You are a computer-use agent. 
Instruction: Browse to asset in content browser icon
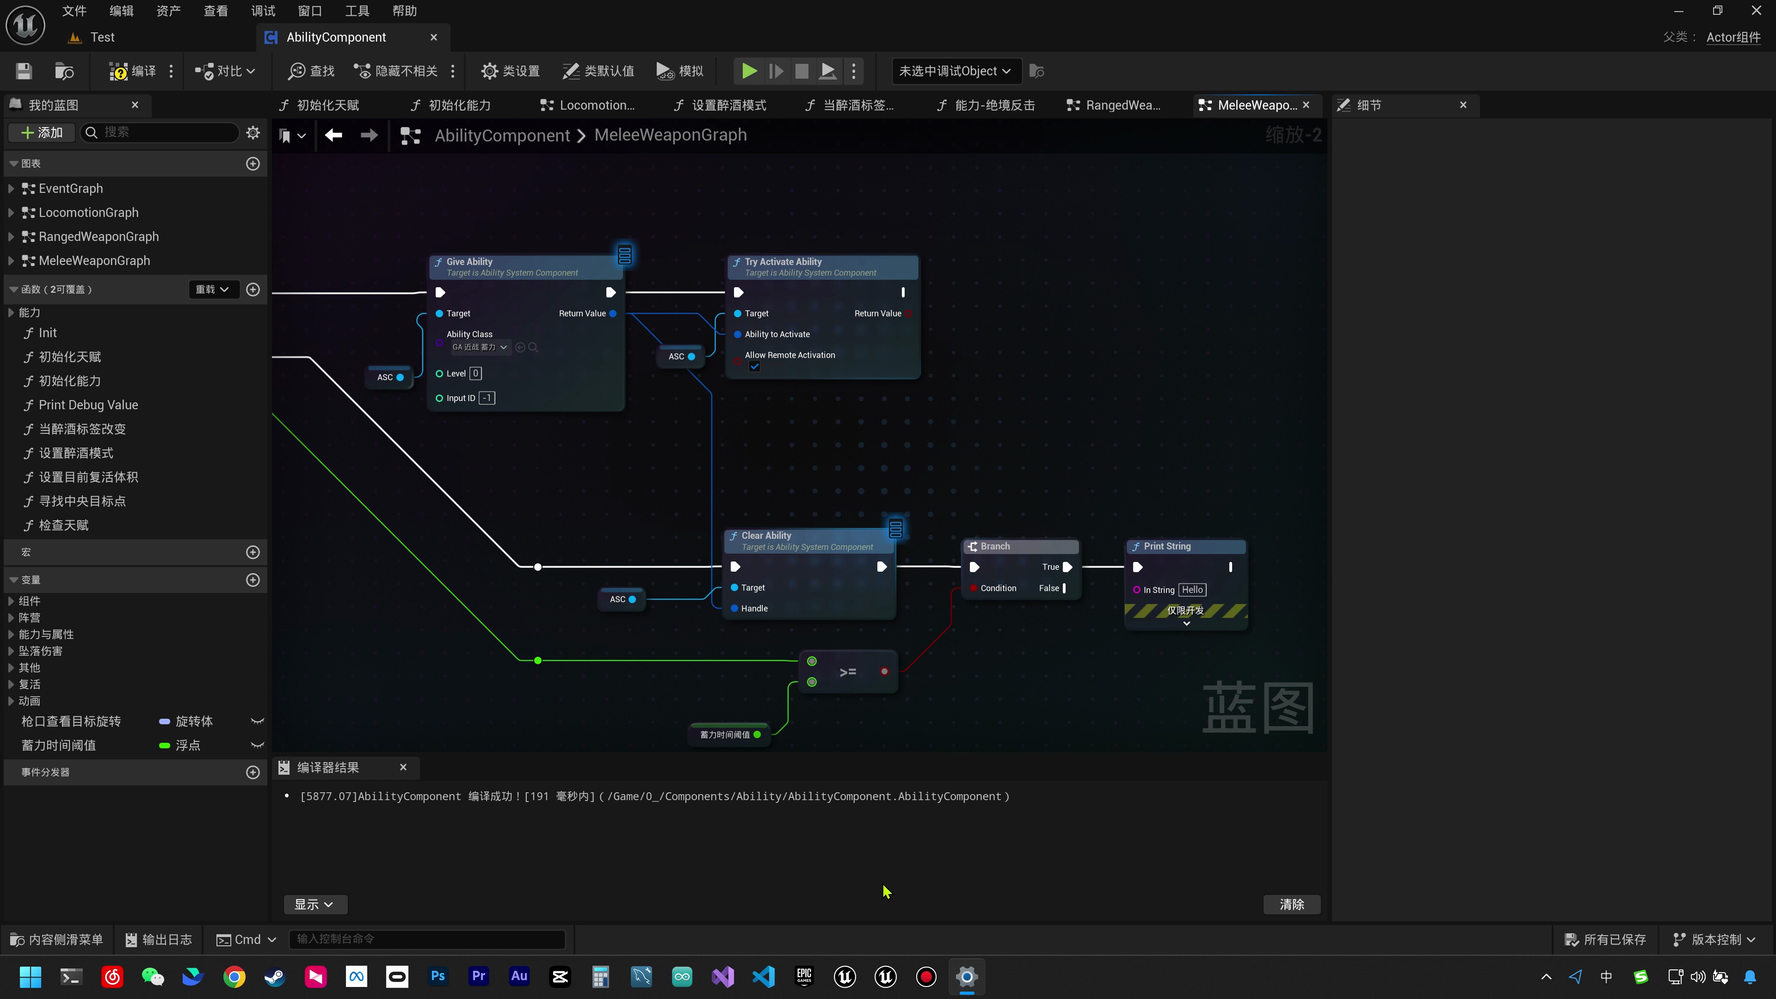[64, 71]
